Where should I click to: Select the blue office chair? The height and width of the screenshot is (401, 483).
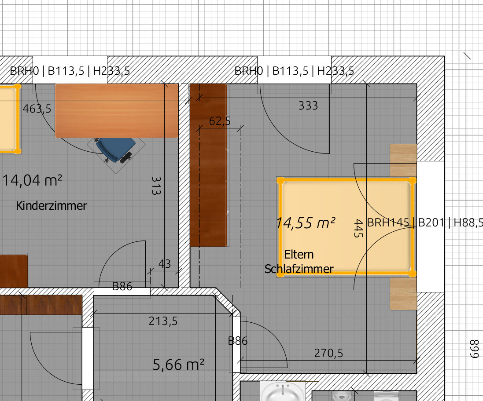pyautogui.click(x=117, y=150)
